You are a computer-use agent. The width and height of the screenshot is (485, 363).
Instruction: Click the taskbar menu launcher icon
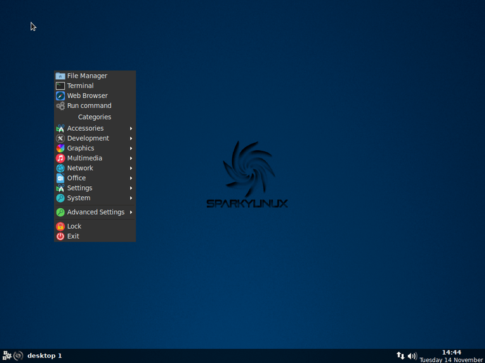[7, 356]
